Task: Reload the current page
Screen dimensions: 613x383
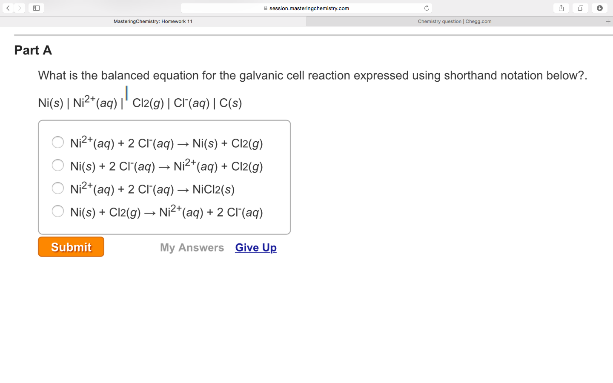Action: [x=426, y=8]
